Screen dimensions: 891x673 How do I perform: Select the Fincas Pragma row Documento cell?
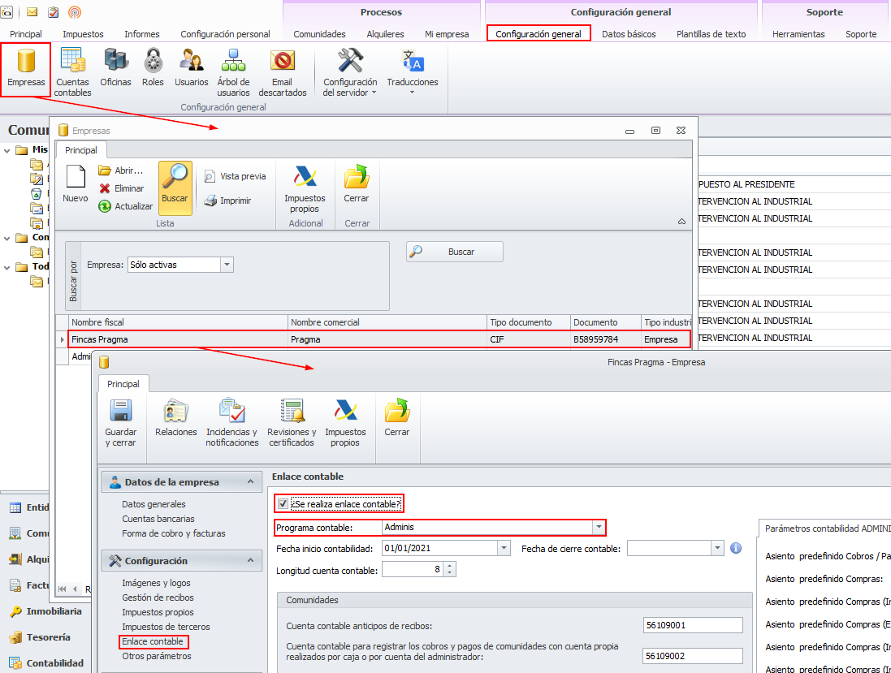tap(606, 339)
